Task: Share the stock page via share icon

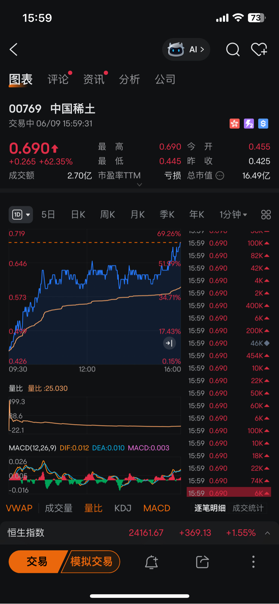Action: 202,562
